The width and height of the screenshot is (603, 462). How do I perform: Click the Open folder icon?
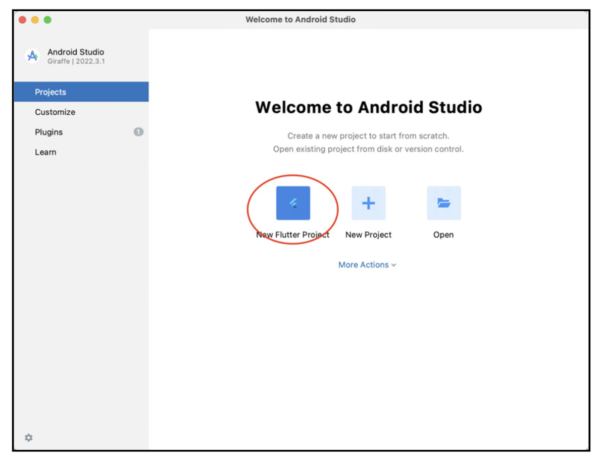pyautogui.click(x=443, y=203)
